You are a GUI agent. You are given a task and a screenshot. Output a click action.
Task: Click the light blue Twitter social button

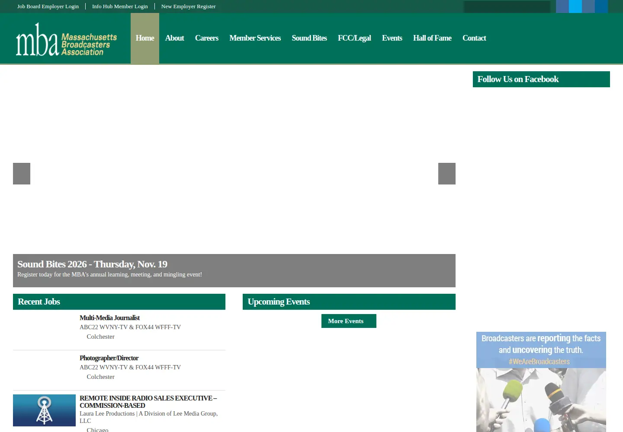point(575,6)
